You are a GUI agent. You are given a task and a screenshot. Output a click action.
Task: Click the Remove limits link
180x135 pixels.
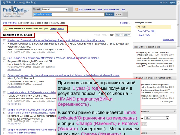tap(61, 29)
